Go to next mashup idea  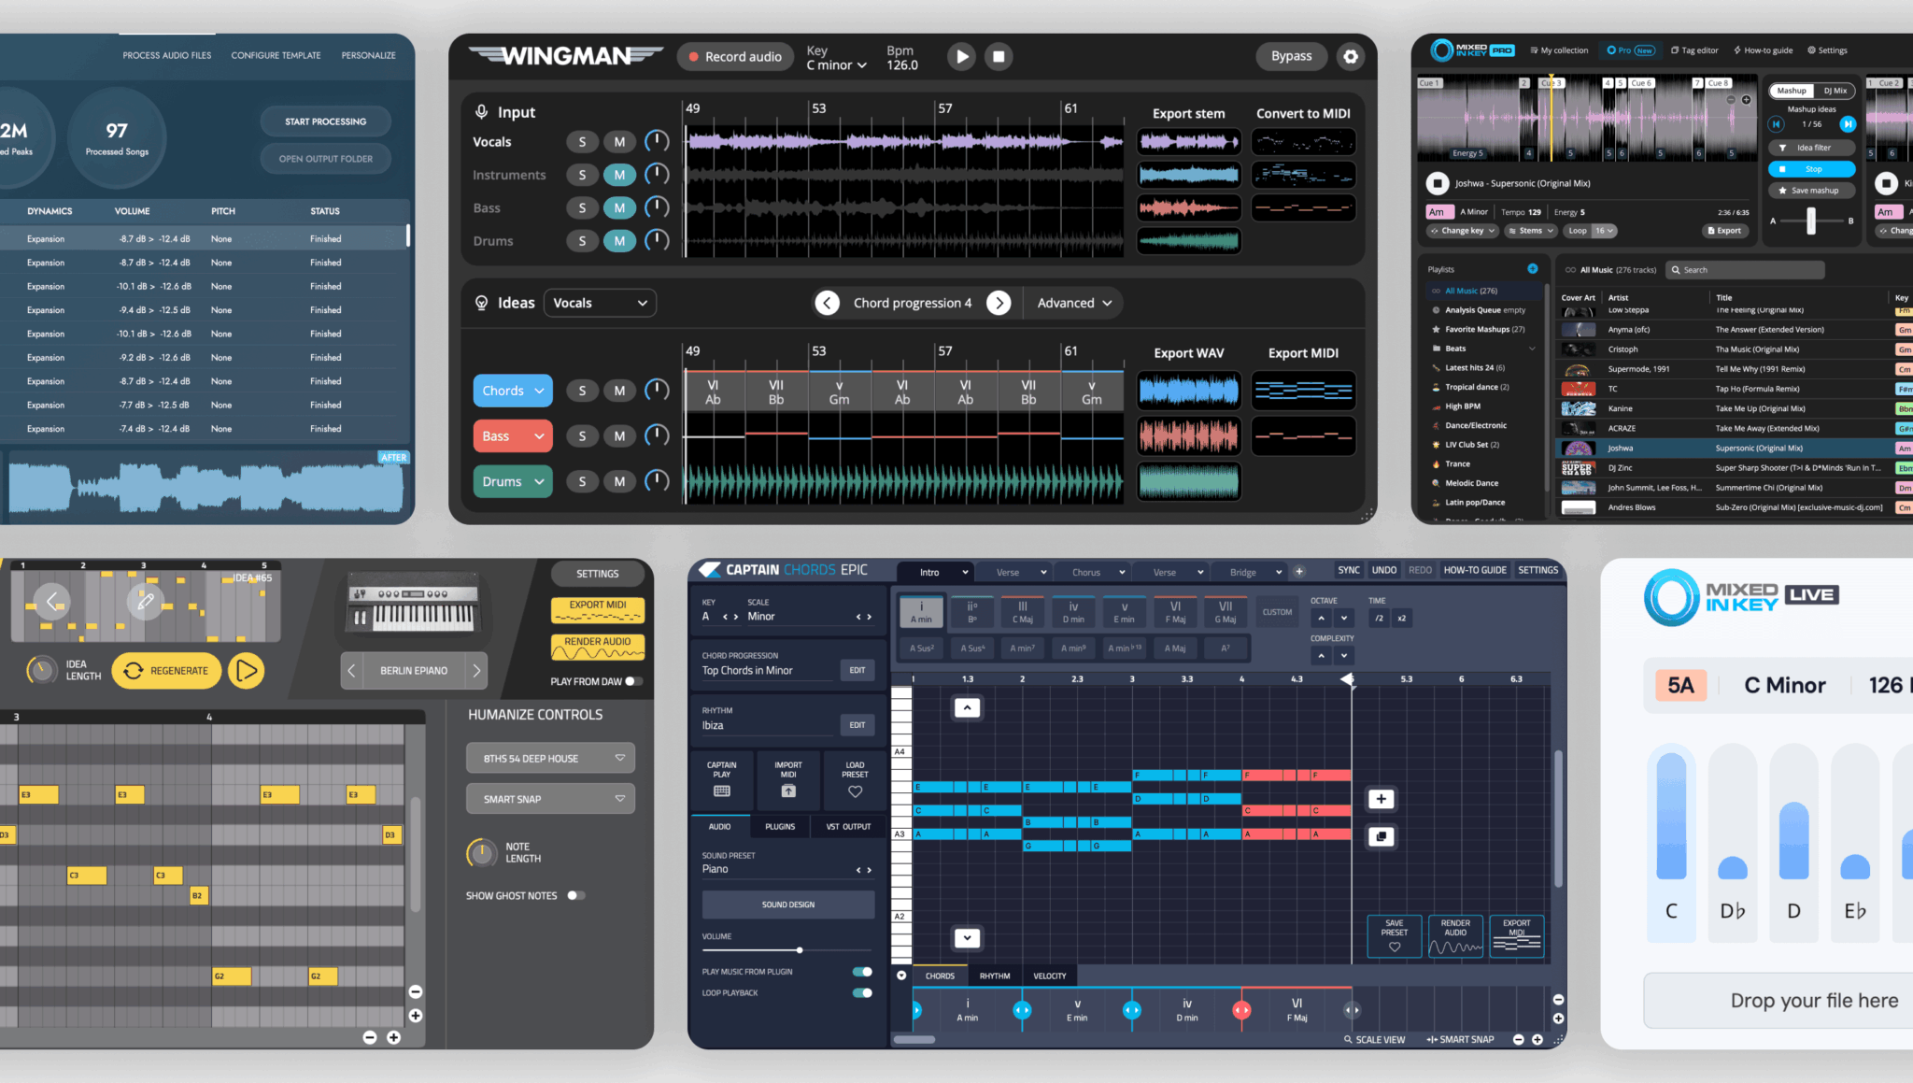1847,124
